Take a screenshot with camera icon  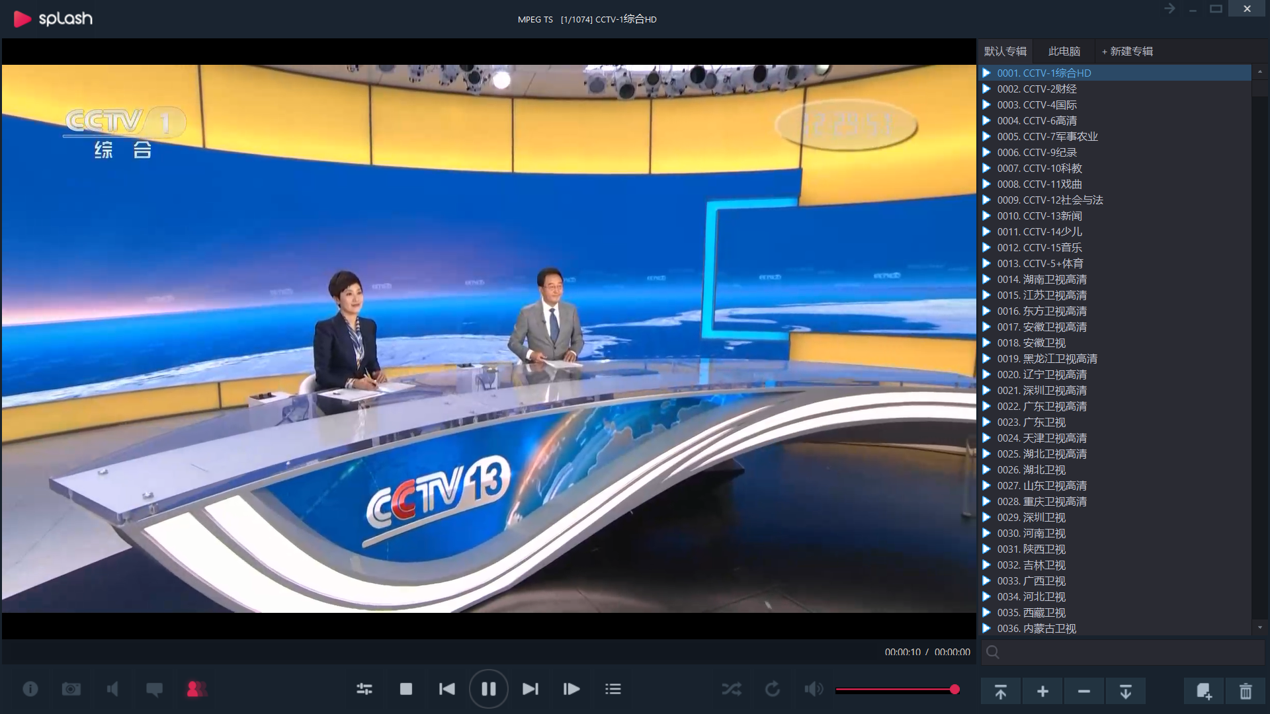coord(71,690)
